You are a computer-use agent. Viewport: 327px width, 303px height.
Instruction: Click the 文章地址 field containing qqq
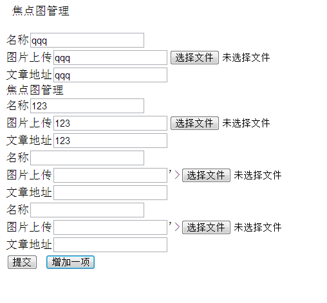(x=110, y=75)
